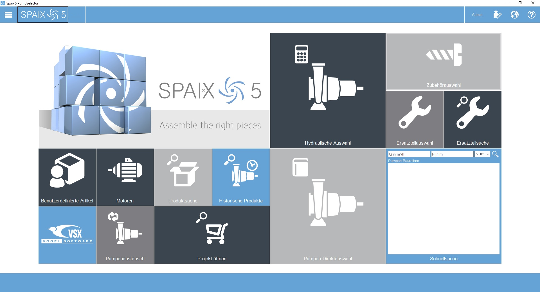Click the SPAIX 5 splash banner image

tap(154, 90)
